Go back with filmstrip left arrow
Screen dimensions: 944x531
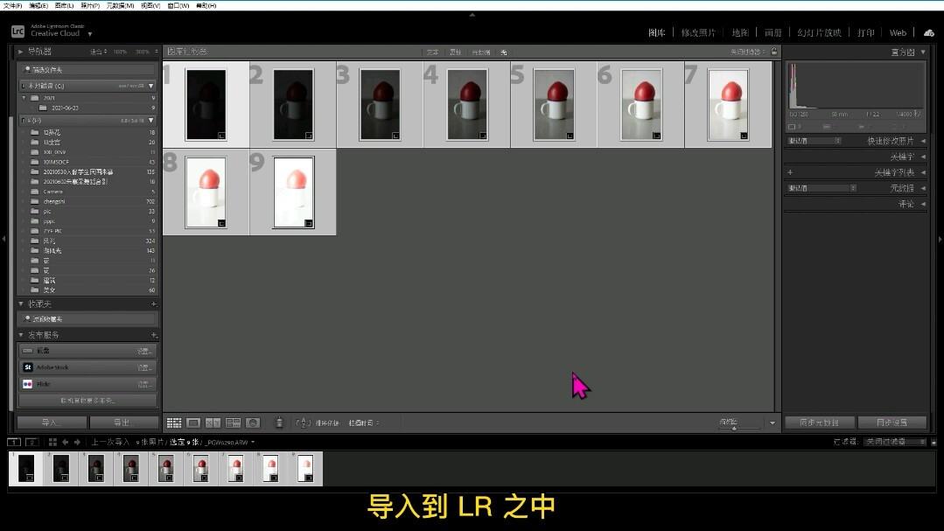65,442
